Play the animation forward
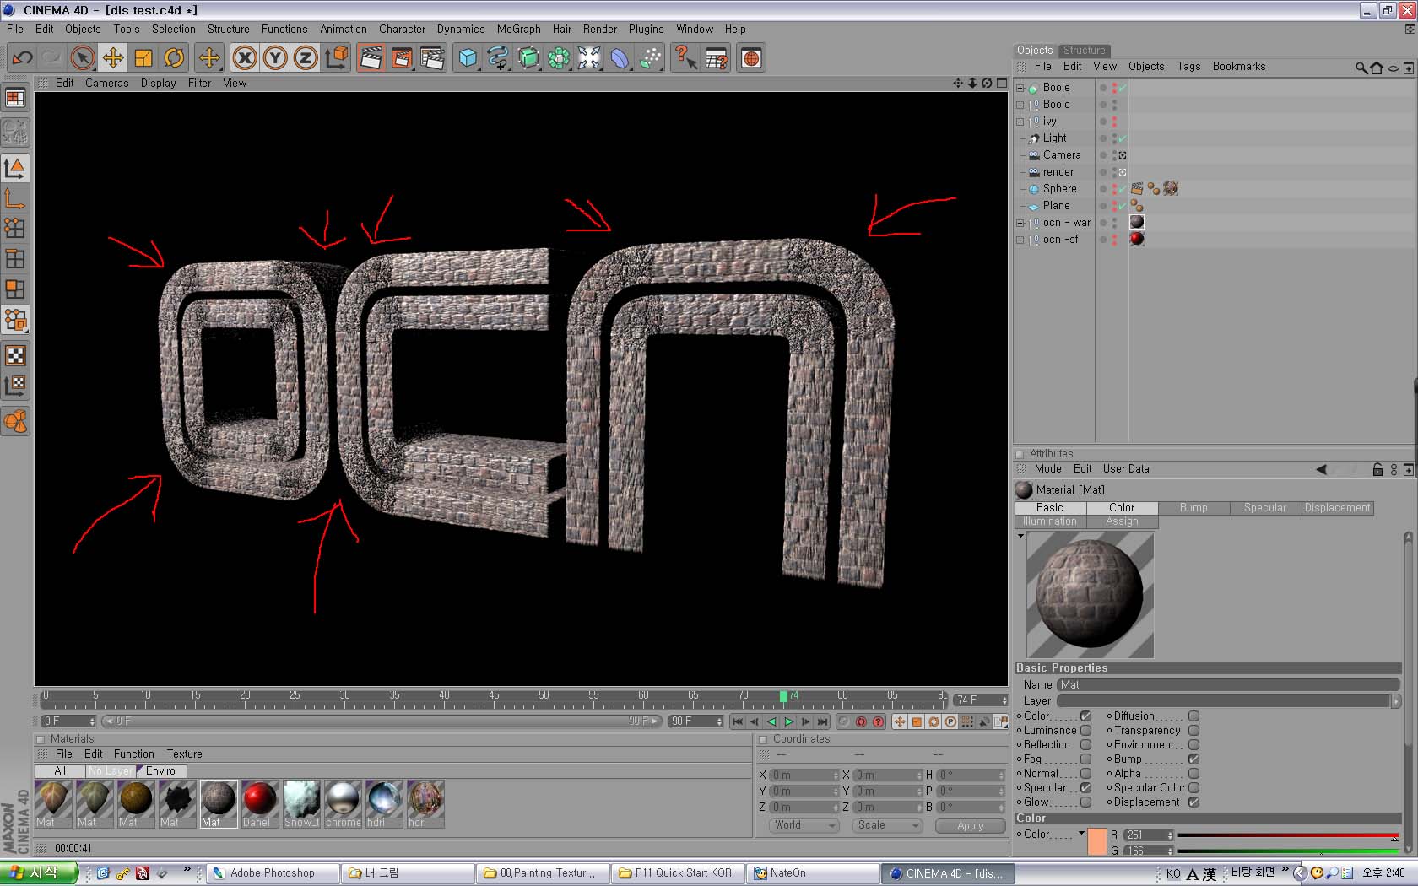 789,721
